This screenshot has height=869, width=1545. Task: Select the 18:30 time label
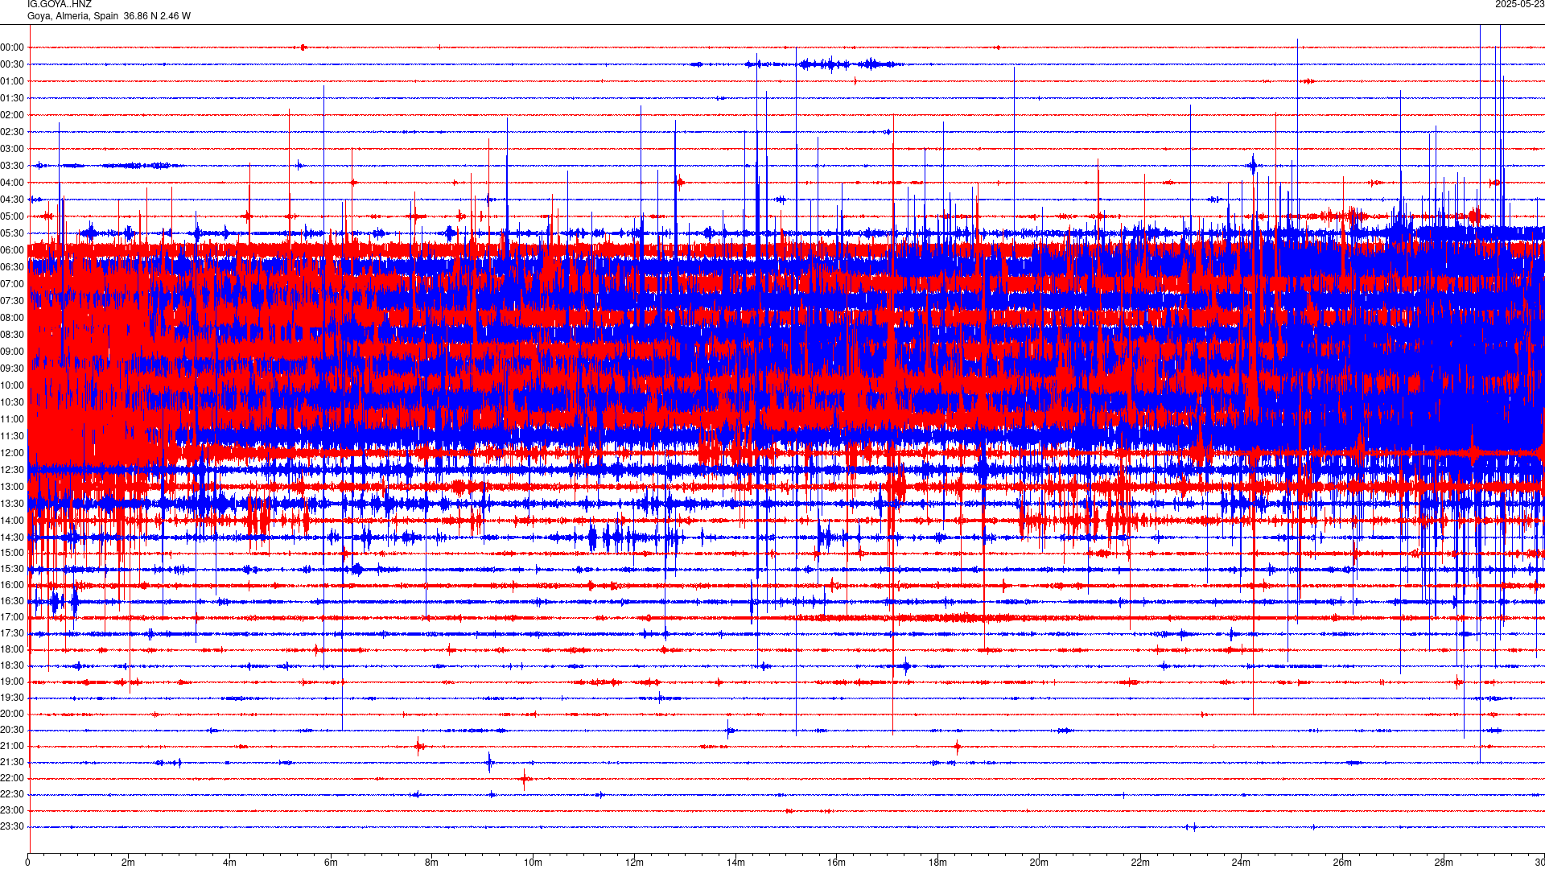point(12,666)
